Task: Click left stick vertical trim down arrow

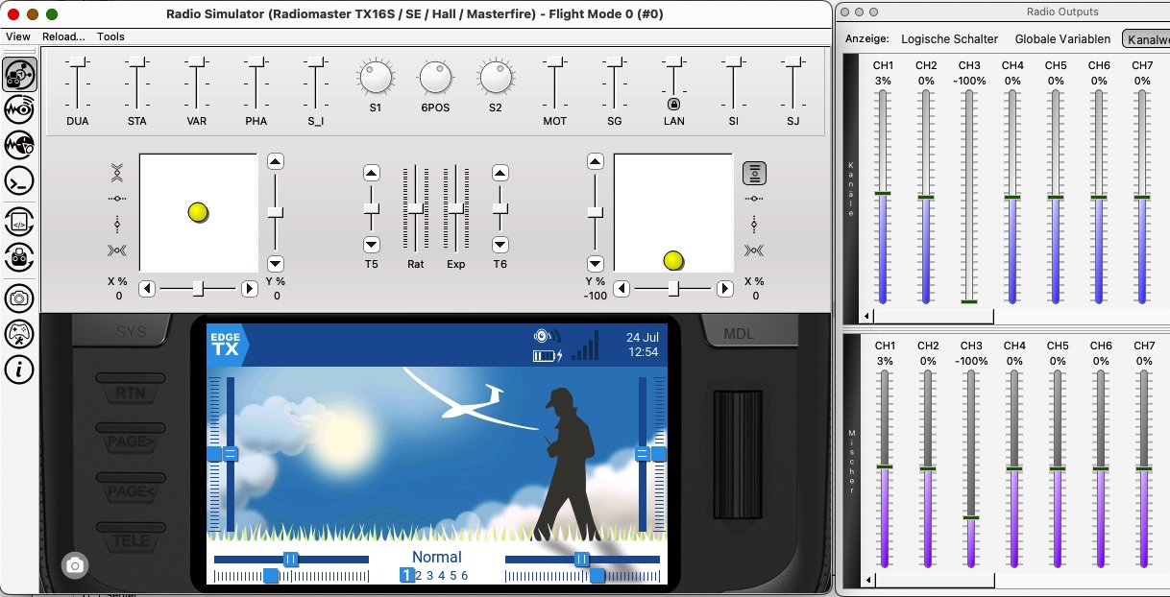Action: (276, 263)
